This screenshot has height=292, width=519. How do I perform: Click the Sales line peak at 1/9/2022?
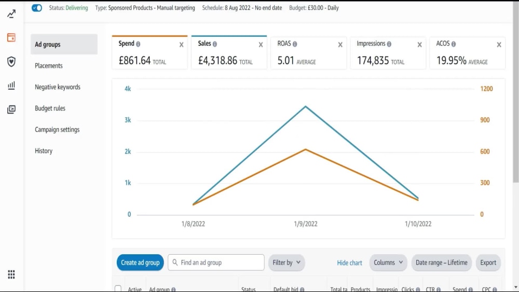[306, 106]
